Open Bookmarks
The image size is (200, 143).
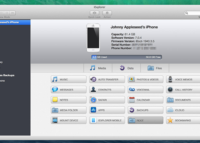(x=183, y=120)
